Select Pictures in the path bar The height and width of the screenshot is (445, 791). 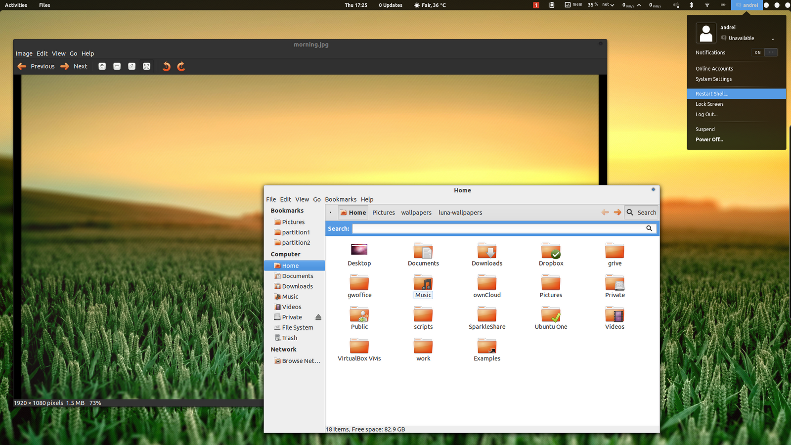pyautogui.click(x=384, y=213)
